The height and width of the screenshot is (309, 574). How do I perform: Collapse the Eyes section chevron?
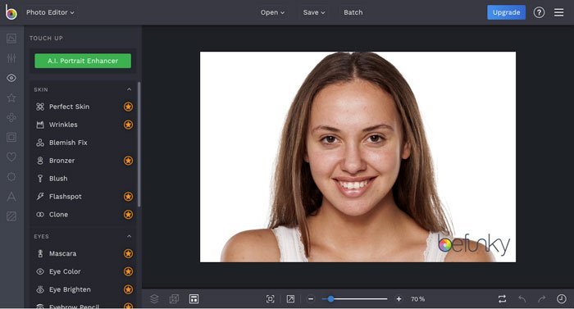tap(130, 237)
